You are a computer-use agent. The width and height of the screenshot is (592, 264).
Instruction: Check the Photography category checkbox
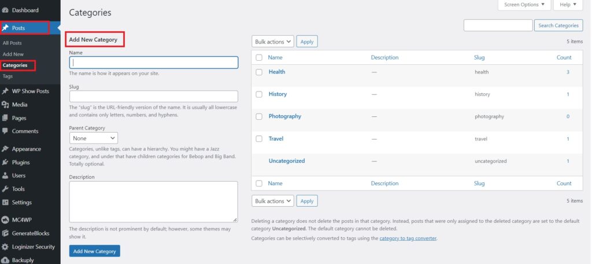(x=259, y=116)
